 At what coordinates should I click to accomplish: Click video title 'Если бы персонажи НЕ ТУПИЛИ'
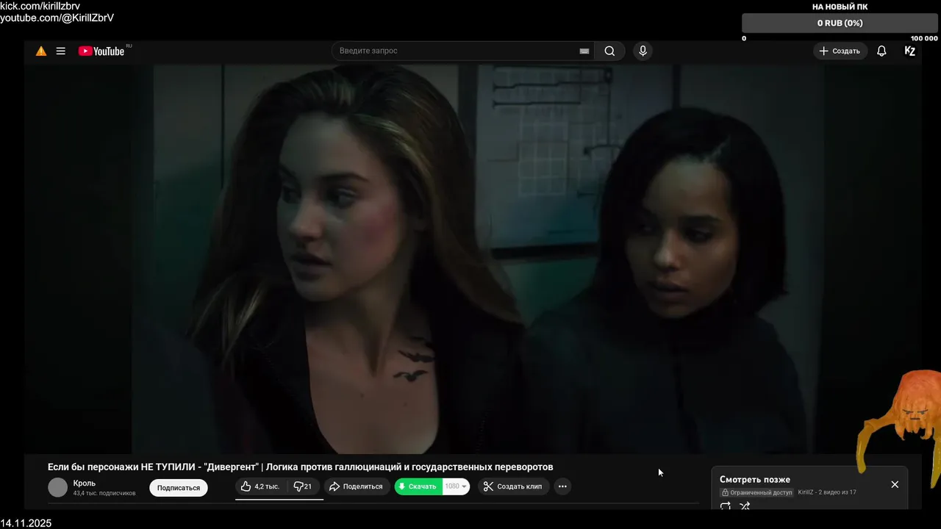[300, 467]
